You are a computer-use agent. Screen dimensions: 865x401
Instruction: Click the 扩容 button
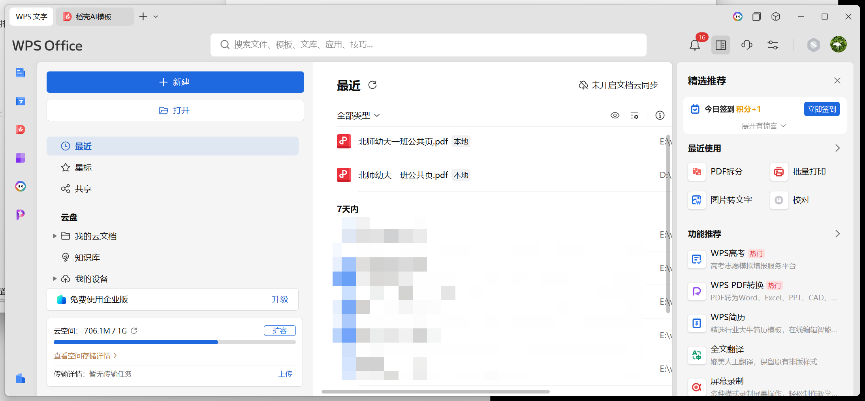click(x=280, y=331)
